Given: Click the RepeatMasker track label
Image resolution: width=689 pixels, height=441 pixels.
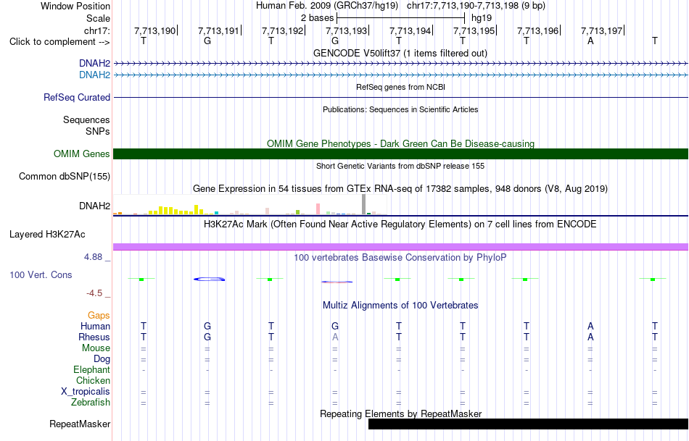Looking at the screenshot, I should coord(80,424).
